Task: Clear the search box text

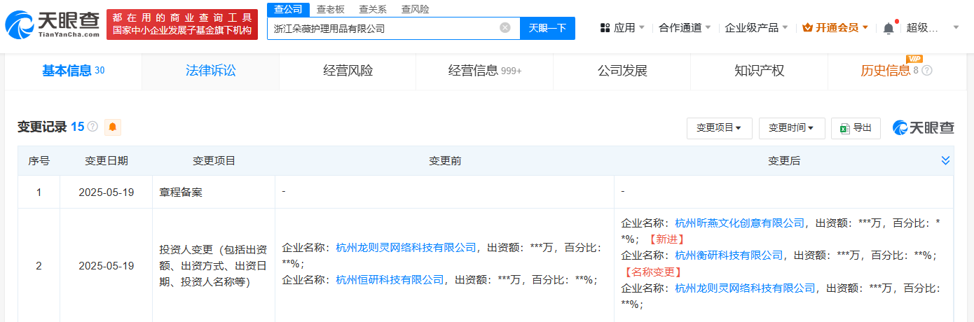Action: (x=505, y=28)
